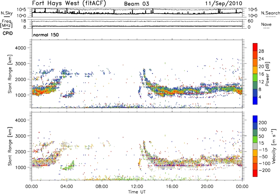Click the 'Velocity [m s-1]' colorbar label

274,146
